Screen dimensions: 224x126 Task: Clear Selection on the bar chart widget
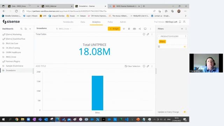coord(133,66)
